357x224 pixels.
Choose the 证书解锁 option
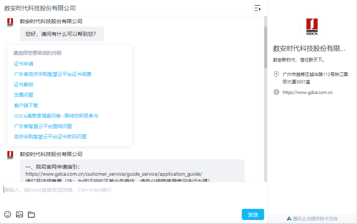24,85
